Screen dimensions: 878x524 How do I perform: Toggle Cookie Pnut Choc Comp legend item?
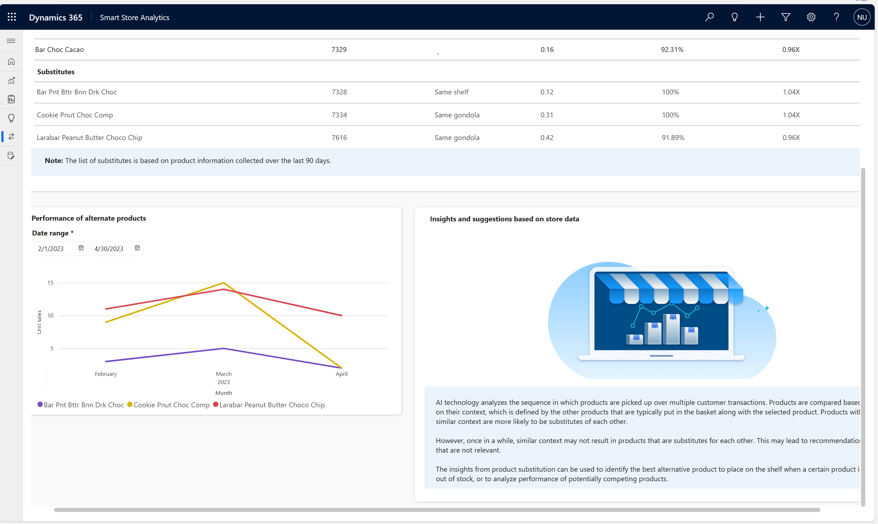171,405
